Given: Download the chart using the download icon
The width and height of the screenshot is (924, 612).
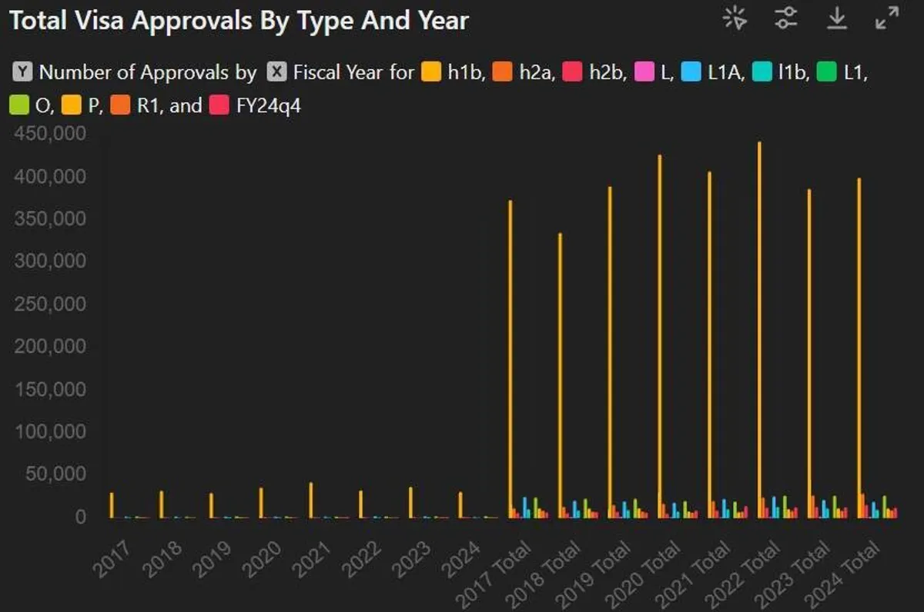Looking at the screenshot, I should point(837,18).
